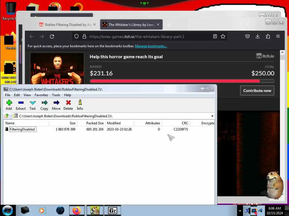289x216 pixels.
Task: Open the Firefox taskbar button
Action: click(77, 210)
